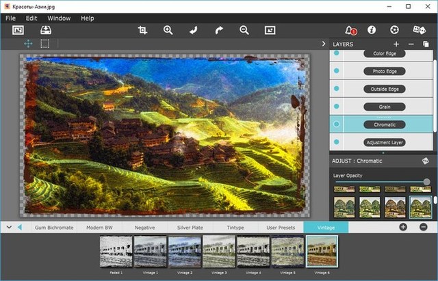Redo with the right curved arrow
The width and height of the screenshot is (438, 281).
coord(219,30)
